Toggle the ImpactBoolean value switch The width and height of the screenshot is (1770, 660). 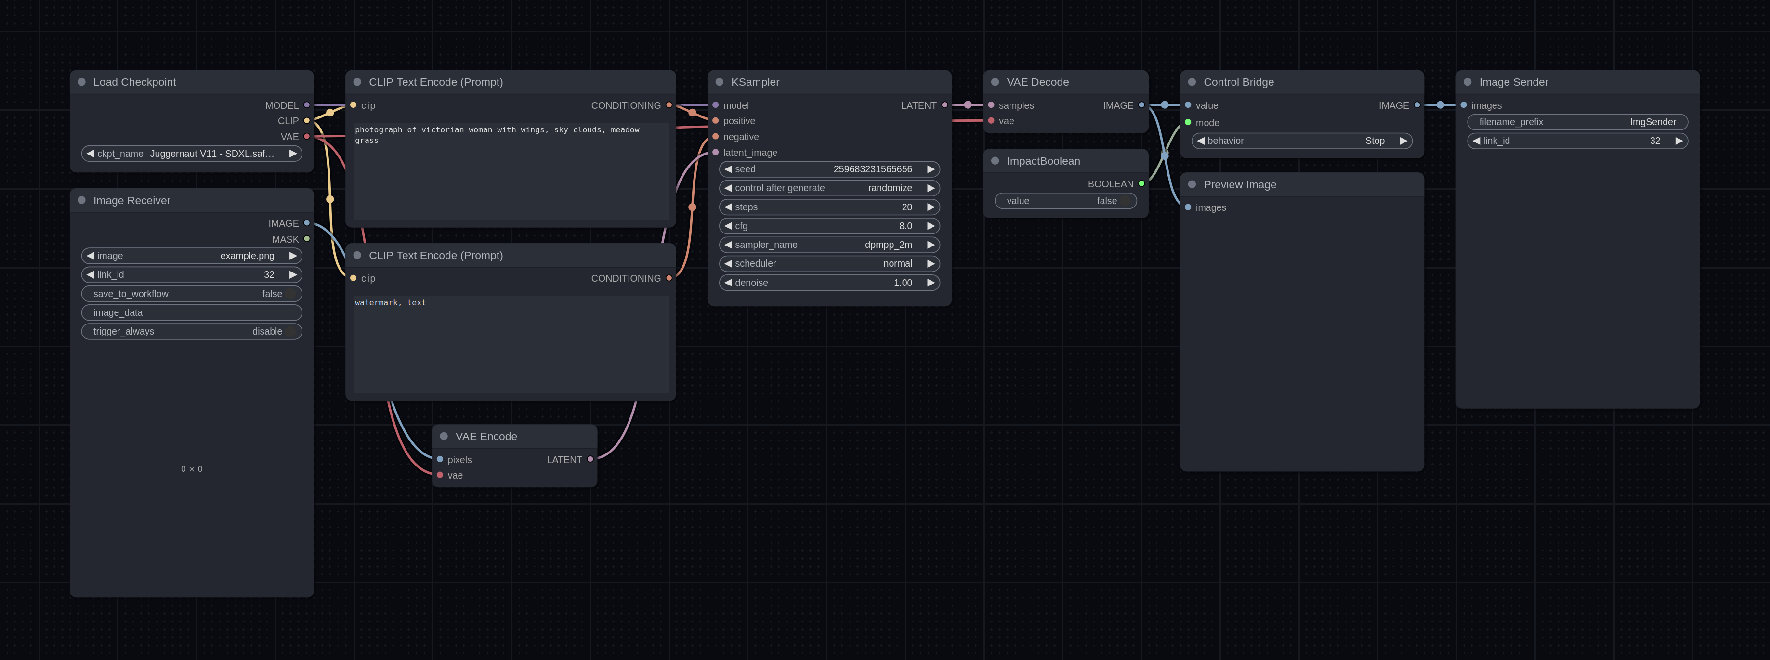tap(1065, 201)
